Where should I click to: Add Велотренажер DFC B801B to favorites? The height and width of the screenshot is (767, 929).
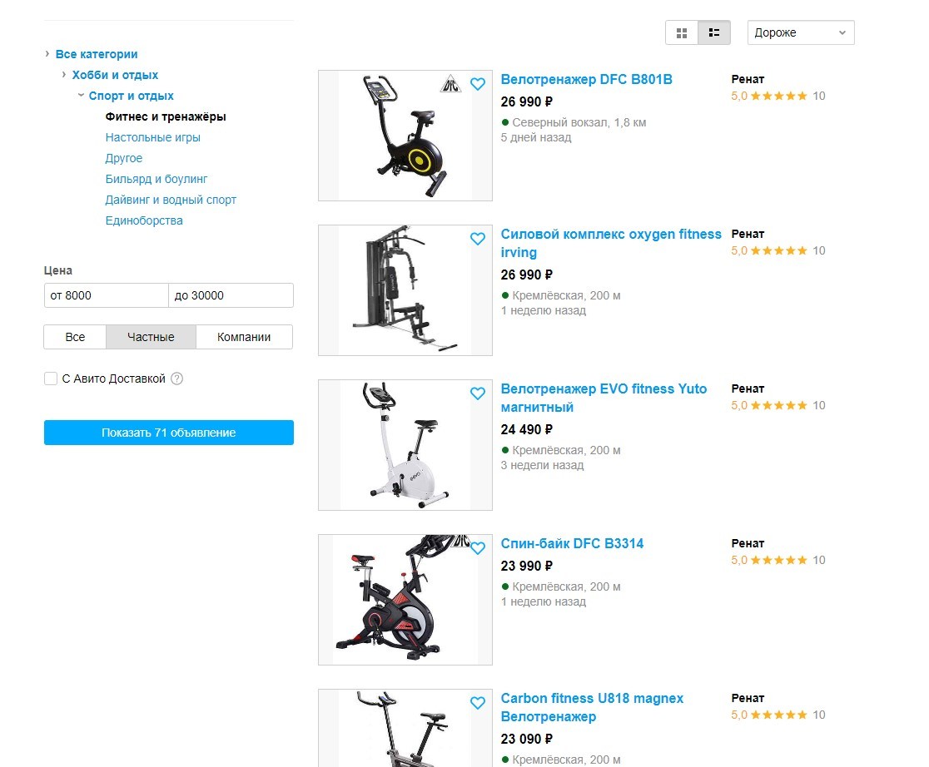pos(478,84)
